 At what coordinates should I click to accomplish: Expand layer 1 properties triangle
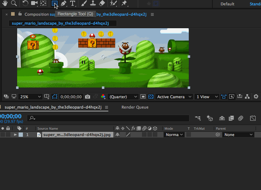(15, 135)
